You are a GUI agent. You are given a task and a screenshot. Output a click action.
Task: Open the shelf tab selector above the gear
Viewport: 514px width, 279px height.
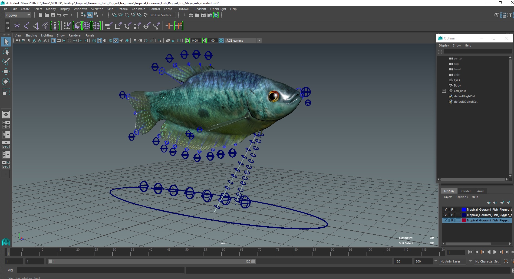click(7, 23)
